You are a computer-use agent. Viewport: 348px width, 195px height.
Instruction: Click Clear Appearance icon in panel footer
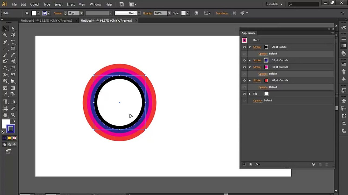tap(313, 164)
